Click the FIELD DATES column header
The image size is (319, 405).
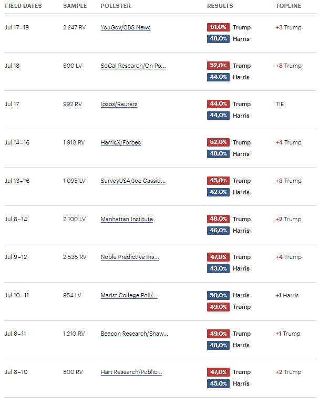pos(23,6)
